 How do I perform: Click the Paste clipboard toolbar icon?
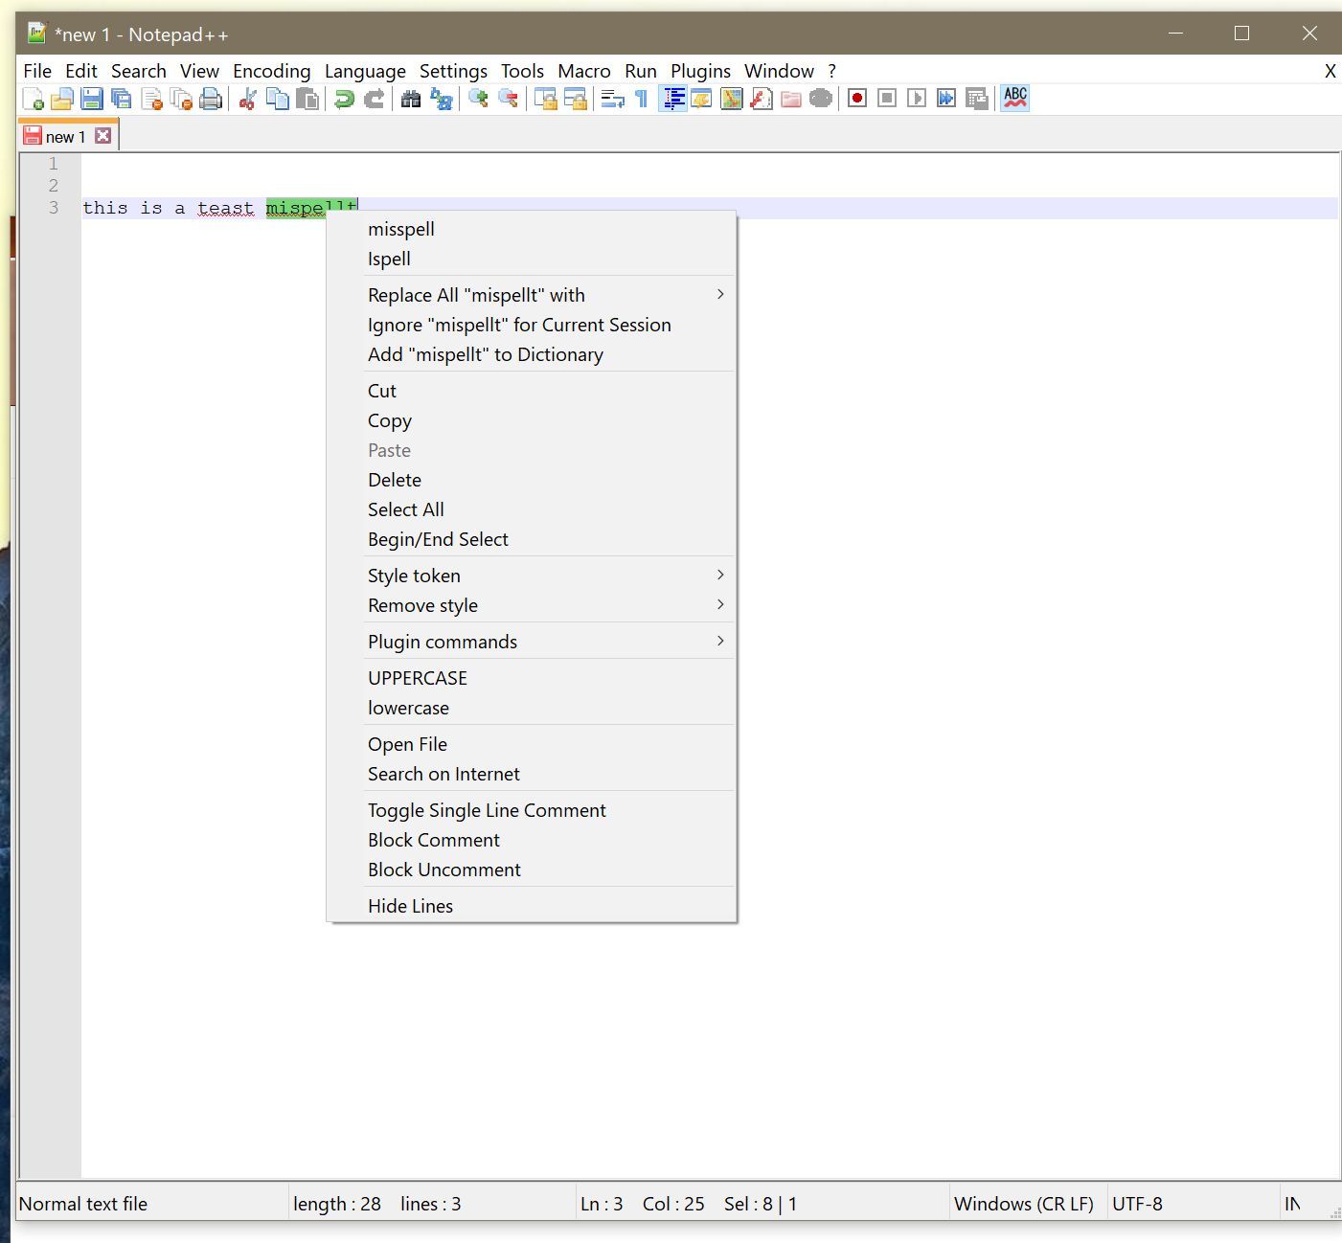307,99
